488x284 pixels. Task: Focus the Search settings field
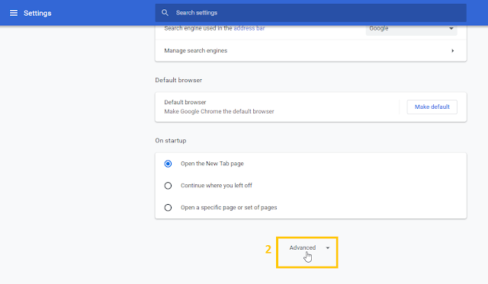tap(310, 13)
